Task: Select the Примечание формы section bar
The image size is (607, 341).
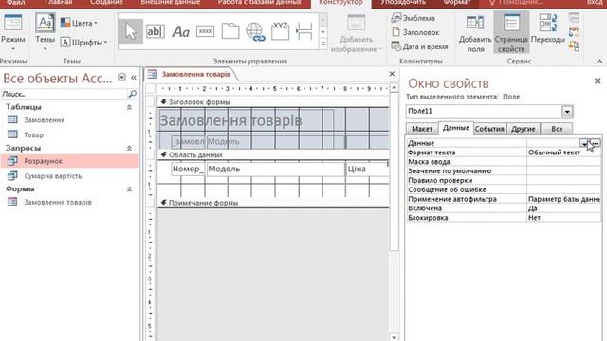Action: click(x=273, y=203)
